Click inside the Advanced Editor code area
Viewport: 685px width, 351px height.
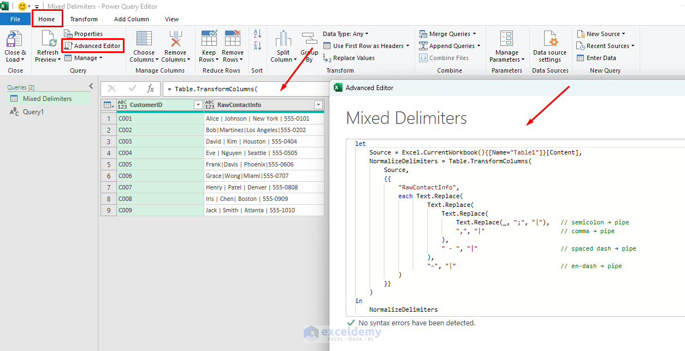click(516, 227)
